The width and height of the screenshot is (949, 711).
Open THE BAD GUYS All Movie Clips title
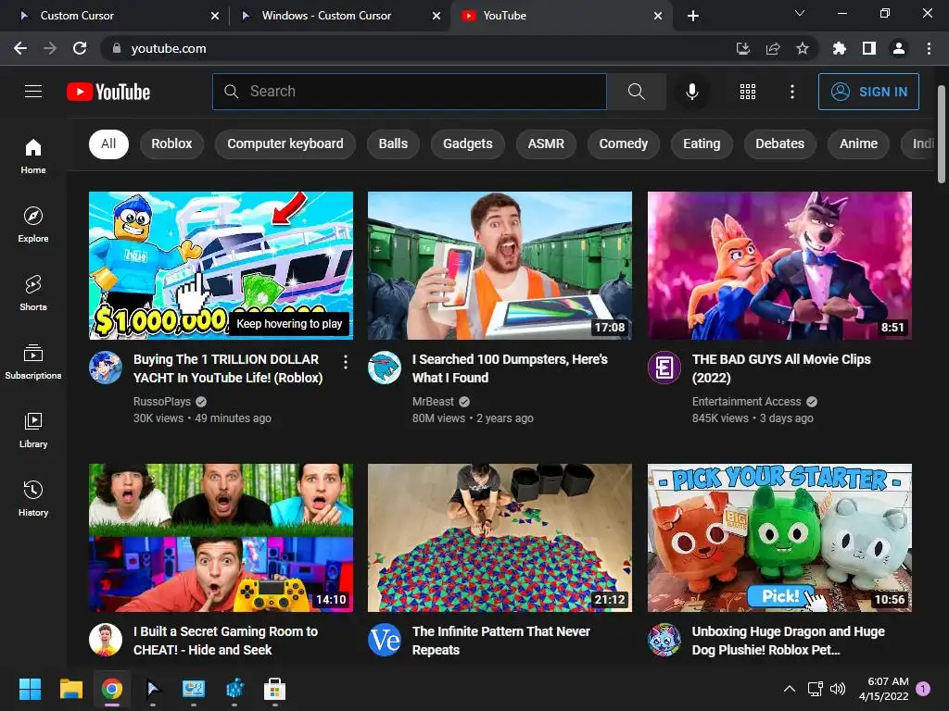(781, 368)
